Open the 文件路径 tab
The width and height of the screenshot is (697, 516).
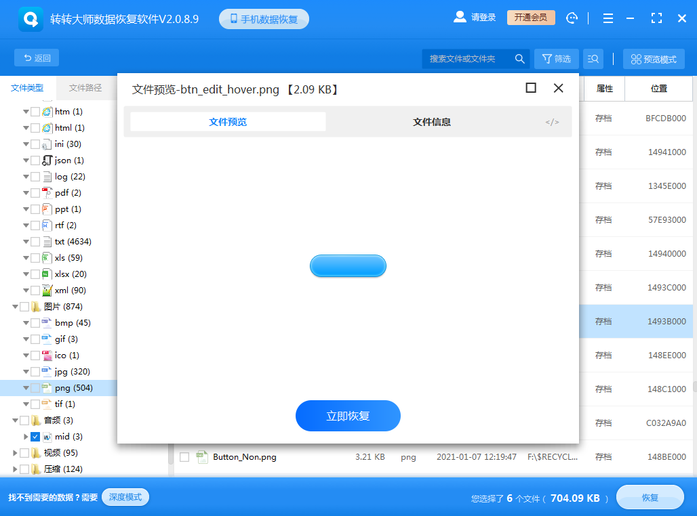pyautogui.click(x=85, y=87)
